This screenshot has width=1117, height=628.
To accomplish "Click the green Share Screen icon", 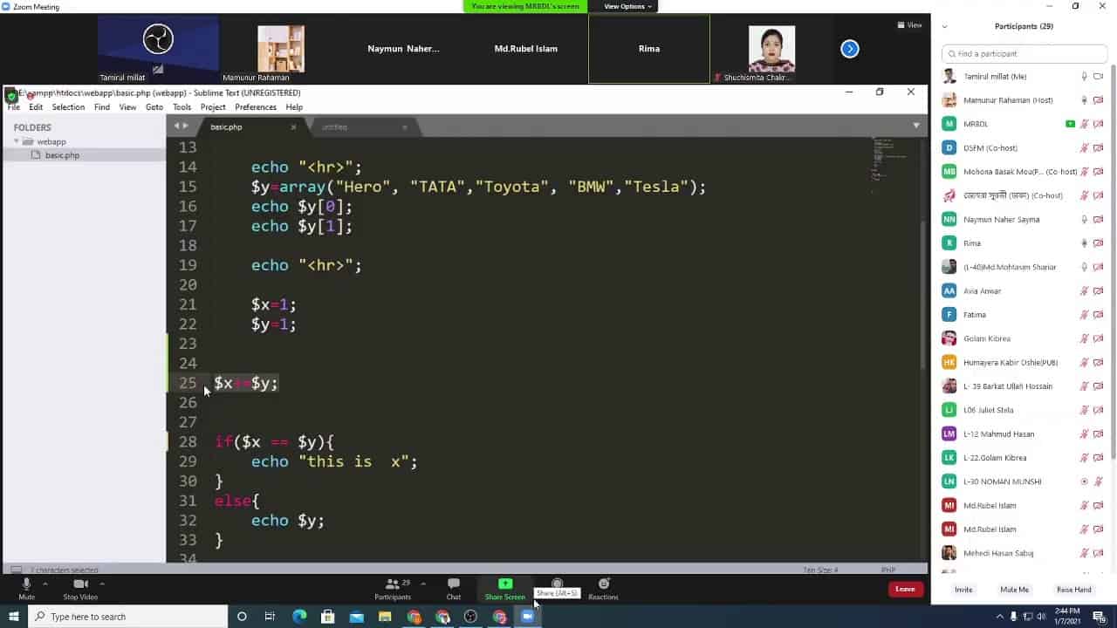I will (x=504, y=584).
